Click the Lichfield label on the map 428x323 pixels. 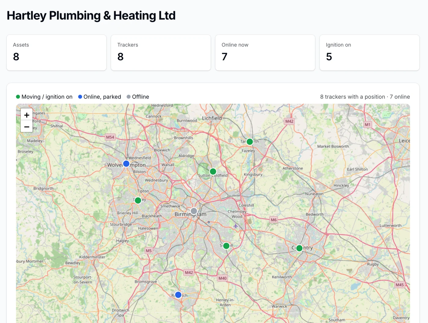click(212, 118)
